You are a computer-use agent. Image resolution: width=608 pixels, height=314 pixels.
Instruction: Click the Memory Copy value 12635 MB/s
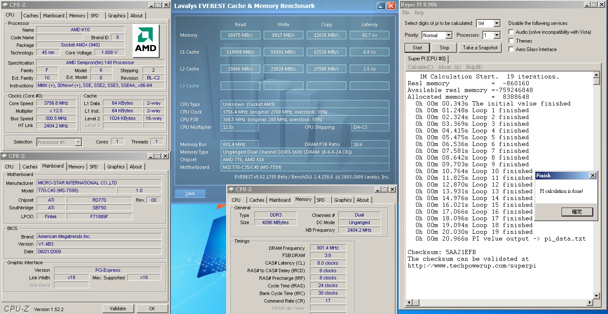327,35
